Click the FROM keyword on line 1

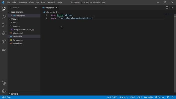pos(54,15)
